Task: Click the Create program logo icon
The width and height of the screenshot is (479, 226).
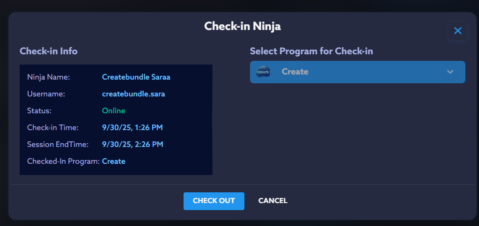Action: point(263,72)
